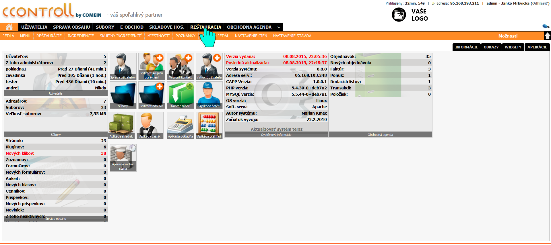Launch the Aplikácia kuchár stena icon
Image resolution: width=551 pixels, height=245 pixels.
coord(123,158)
